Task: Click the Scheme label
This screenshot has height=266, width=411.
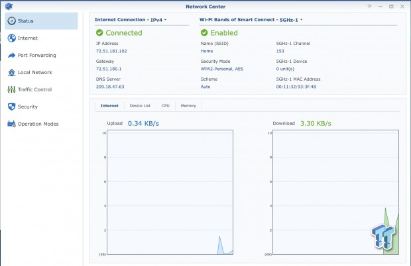Action: [x=209, y=79]
